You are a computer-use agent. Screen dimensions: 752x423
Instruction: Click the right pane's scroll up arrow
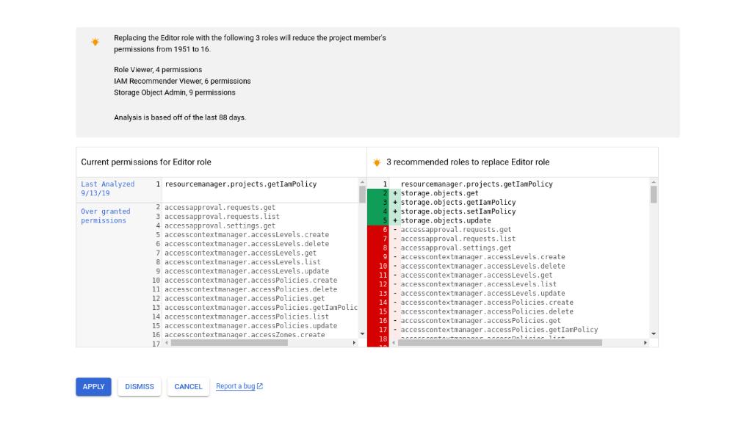coord(654,182)
